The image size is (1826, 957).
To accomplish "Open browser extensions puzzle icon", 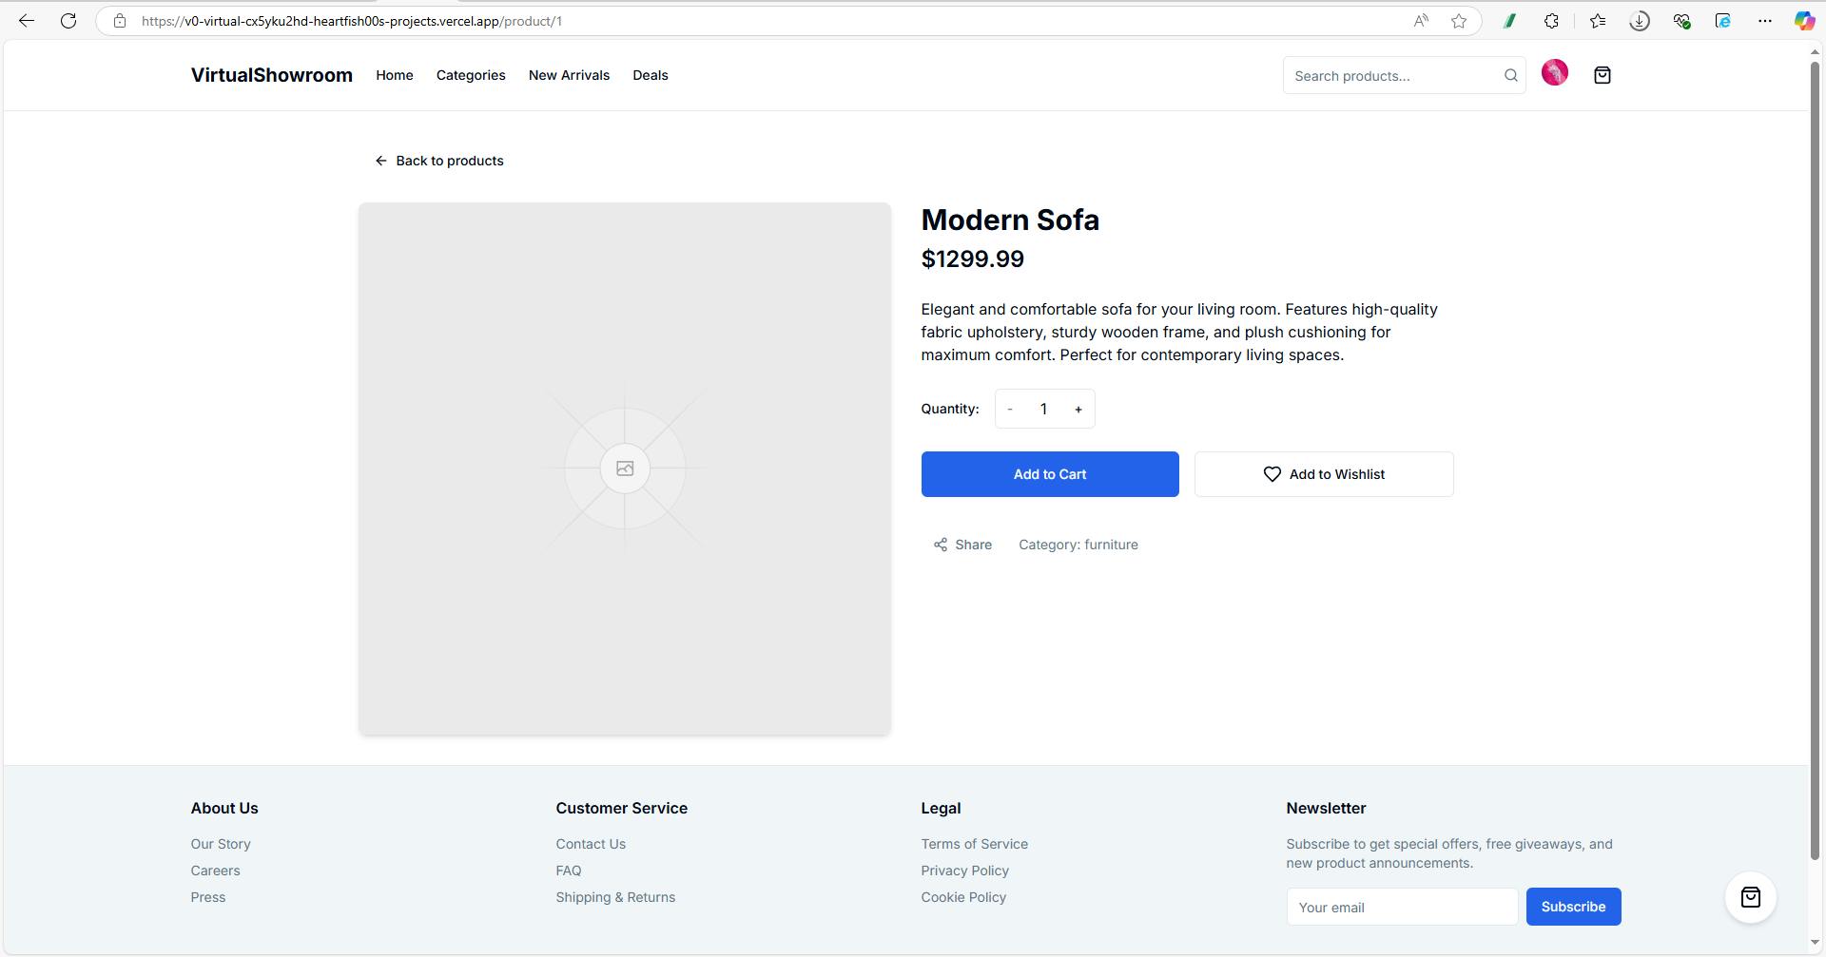I will [x=1551, y=21].
